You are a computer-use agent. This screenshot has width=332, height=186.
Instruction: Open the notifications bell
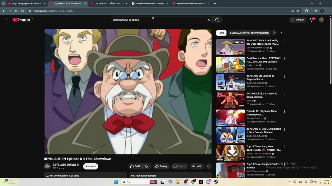click(x=312, y=20)
